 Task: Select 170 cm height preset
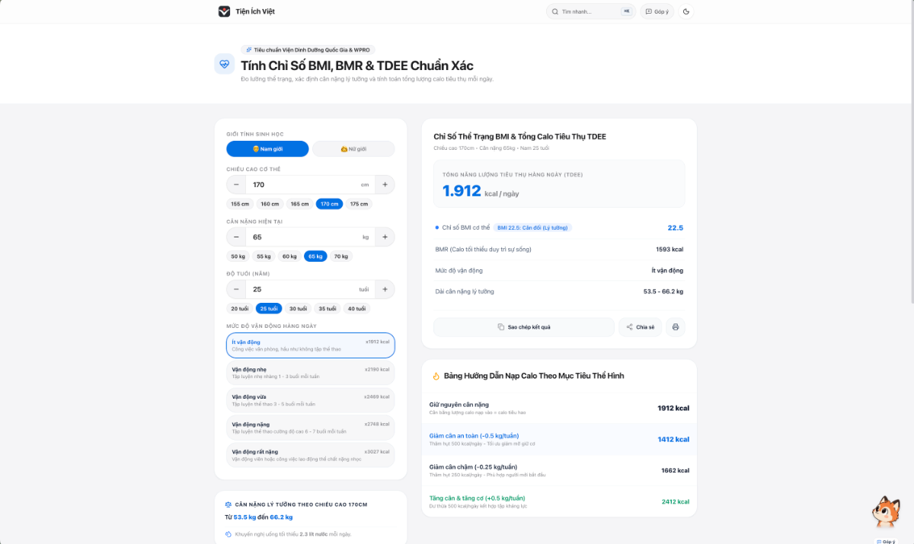tap(329, 204)
